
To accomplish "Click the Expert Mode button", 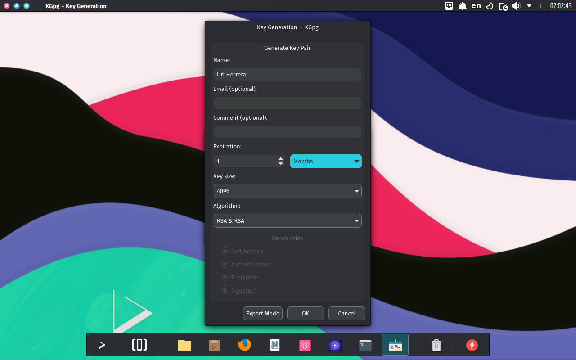I will pyautogui.click(x=263, y=313).
